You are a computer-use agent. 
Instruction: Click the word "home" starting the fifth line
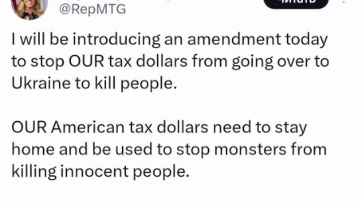tap(33, 149)
